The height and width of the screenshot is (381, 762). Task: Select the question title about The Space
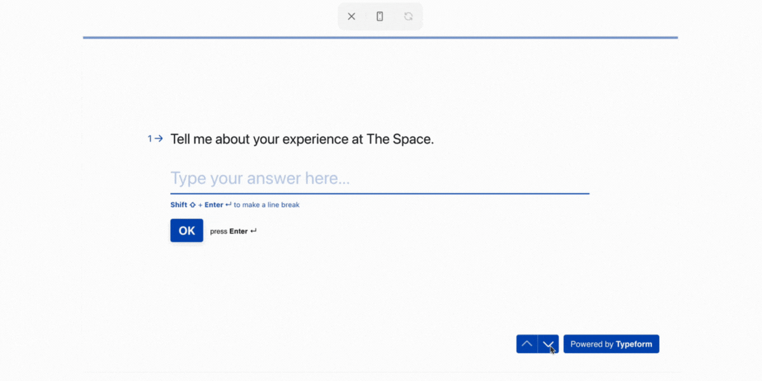tap(302, 139)
